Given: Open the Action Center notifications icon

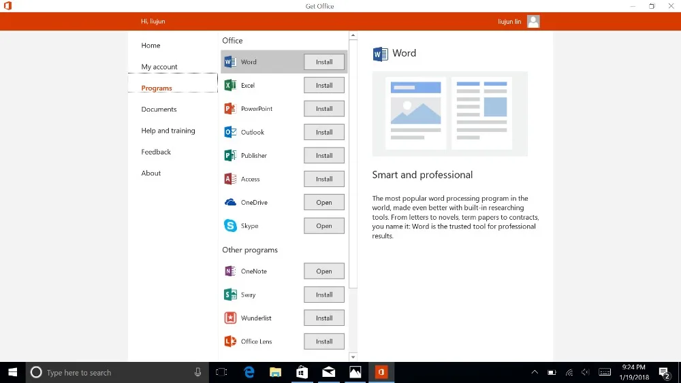Looking at the screenshot, I should pyautogui.click(x=664, y=373).
